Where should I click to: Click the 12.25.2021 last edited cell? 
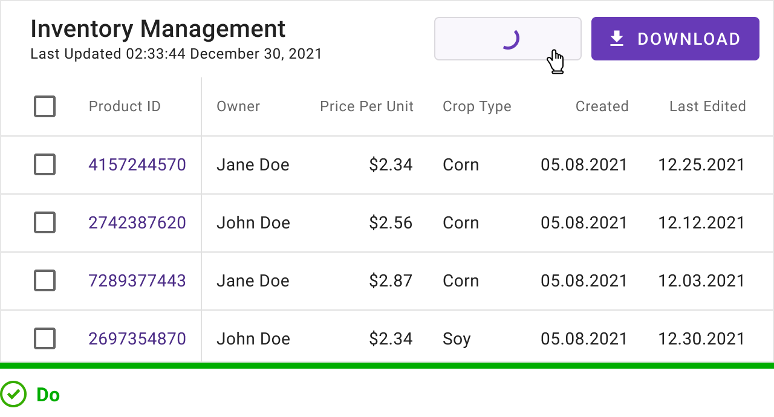click(x=701, y=164)
